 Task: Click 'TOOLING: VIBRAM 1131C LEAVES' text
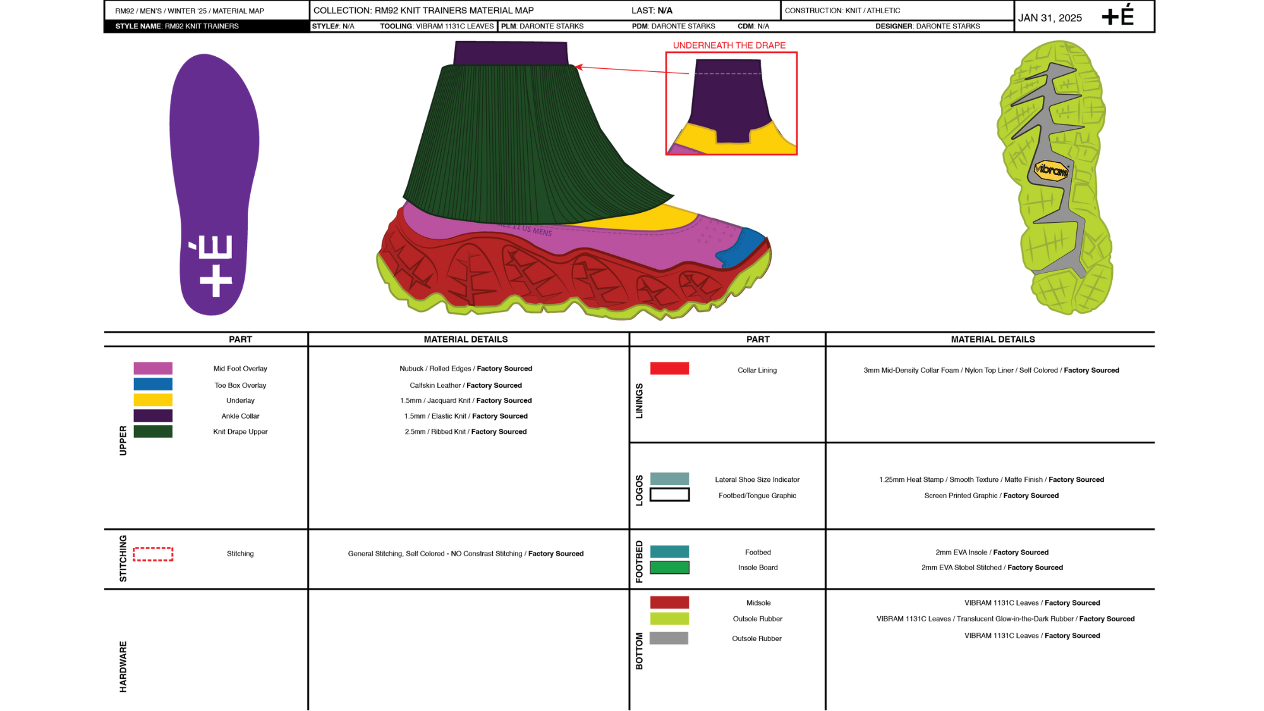coord(437,27)
